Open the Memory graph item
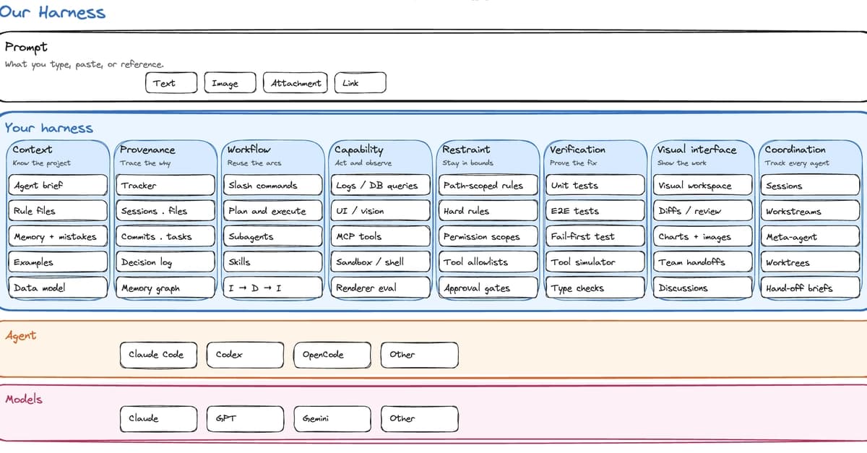This screenshot has height=453, width=867. 166,288
